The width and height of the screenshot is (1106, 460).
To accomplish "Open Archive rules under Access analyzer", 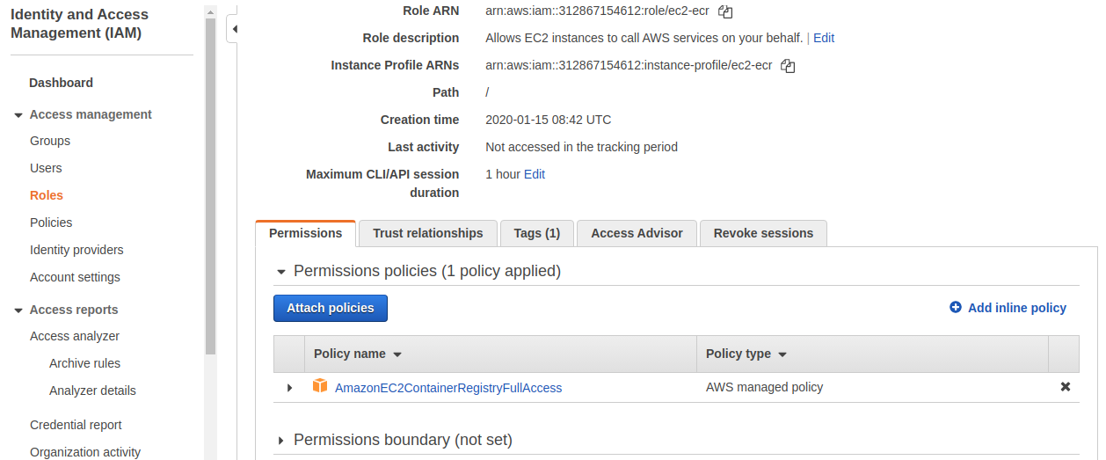I will [x=84, y=363].
